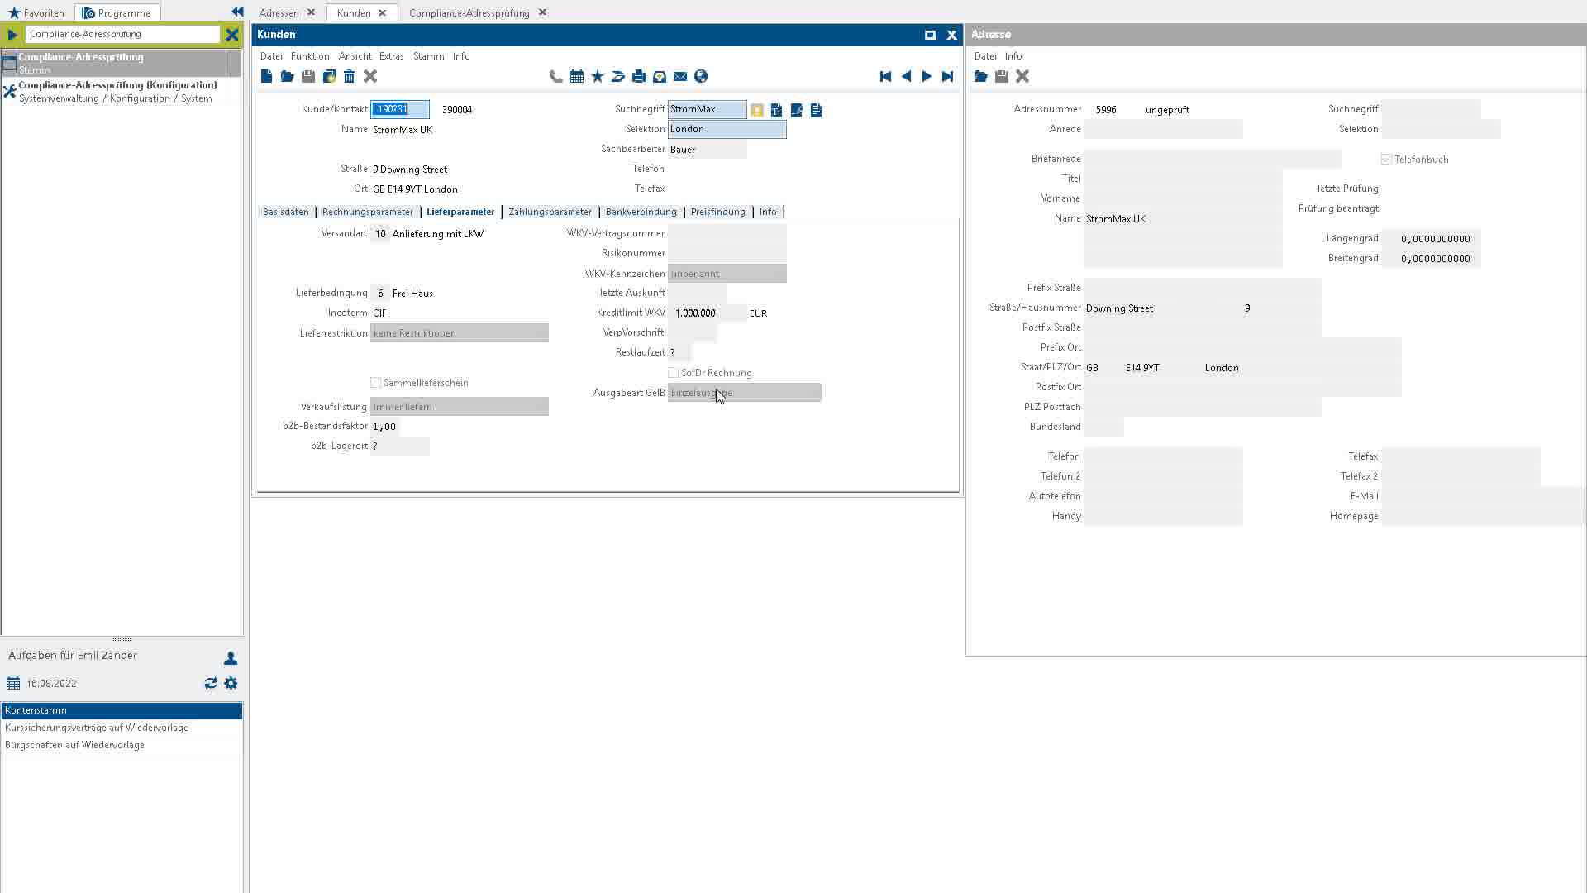Switch to the Basisdaten tab
This screenshot has width=1587, height=893.
(x=285, y=212)
